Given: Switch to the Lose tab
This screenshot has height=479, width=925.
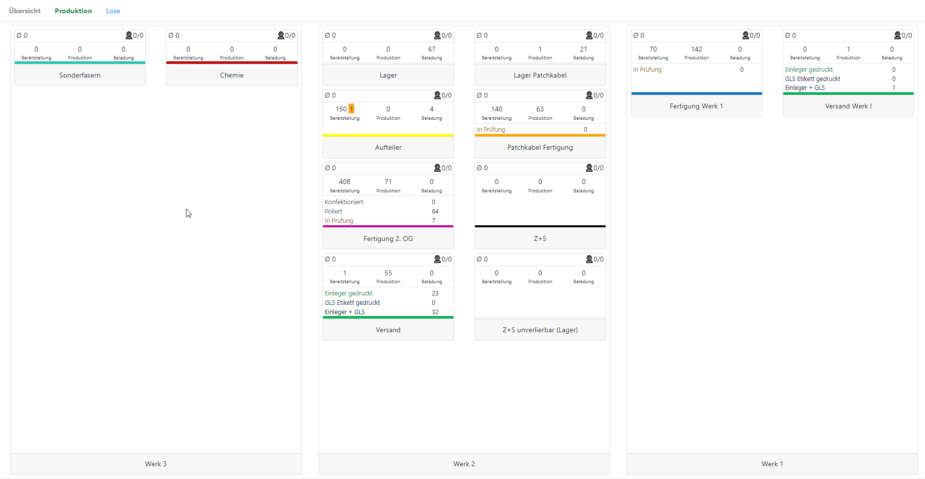Looking at the screenshot, I should tap(113, 11).
